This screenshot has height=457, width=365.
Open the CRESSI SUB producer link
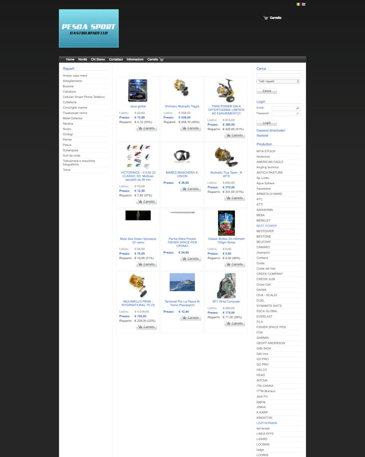266,279
